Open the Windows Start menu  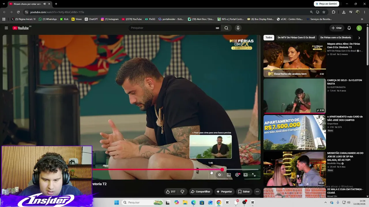point(116,202)
